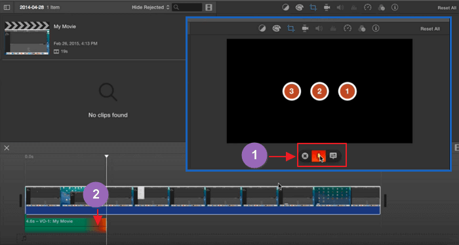Open Color Correction palette in the enlarged viewer panel
The image size is (459, 245).
tap(276, 28)
